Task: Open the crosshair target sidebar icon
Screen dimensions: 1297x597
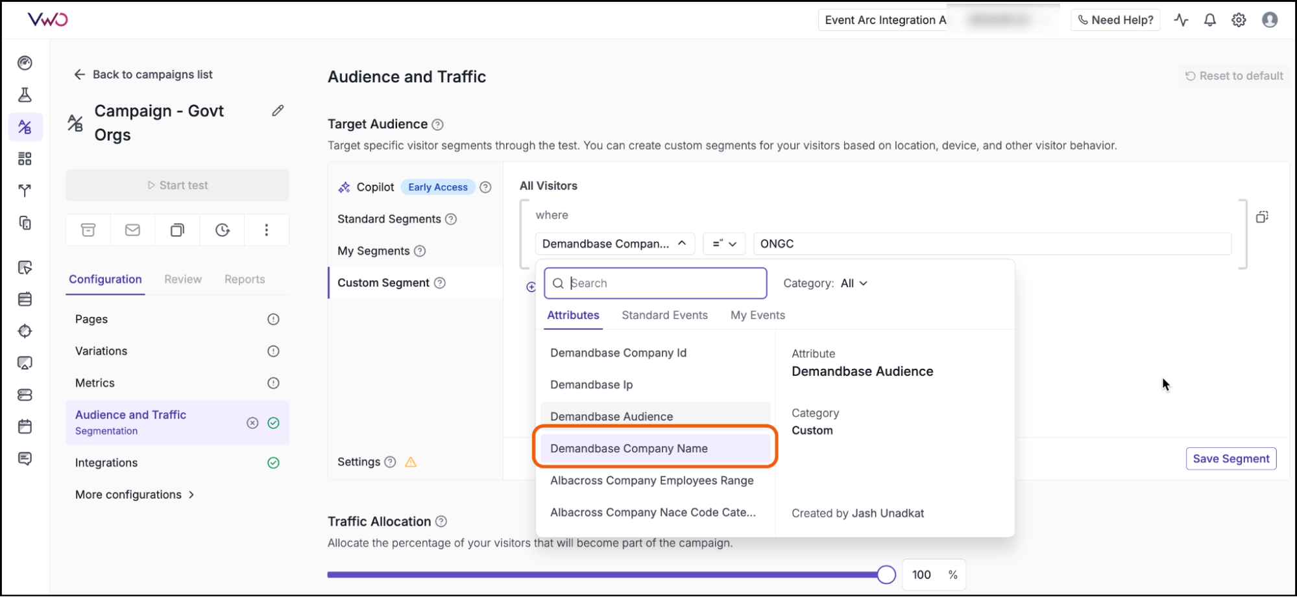Action: click(x=25, y=331)
